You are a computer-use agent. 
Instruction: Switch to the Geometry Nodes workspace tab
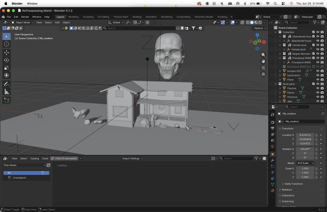[x=204, y=17]
